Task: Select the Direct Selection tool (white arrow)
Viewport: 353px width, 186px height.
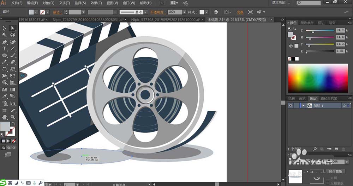Action: [x=13, y=28]
